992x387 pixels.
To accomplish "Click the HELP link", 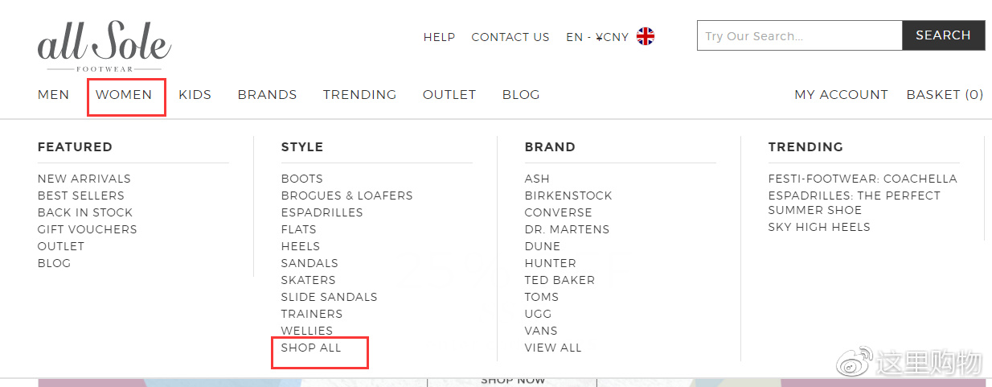I will (x=439, y=37).
